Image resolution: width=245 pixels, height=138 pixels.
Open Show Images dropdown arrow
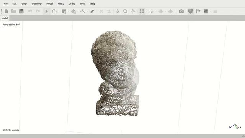[211, 11]
